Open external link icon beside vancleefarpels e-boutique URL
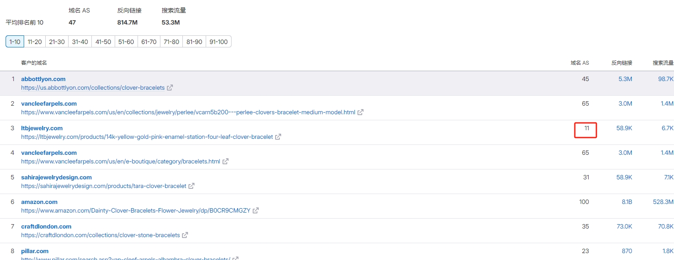 [226, 161]
